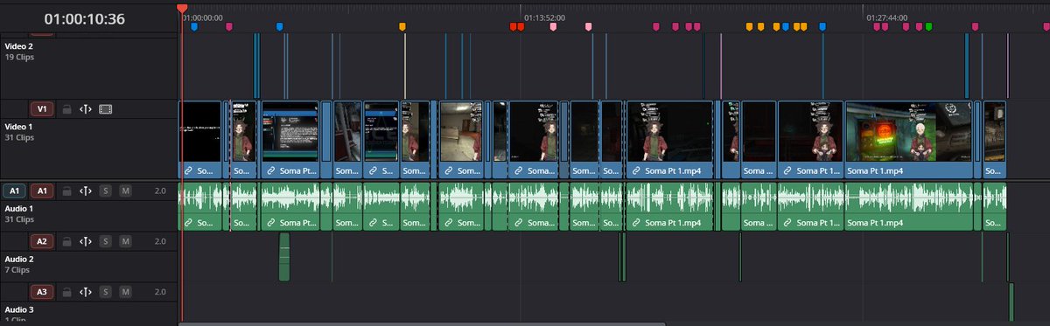Select video clip showing blue computer terminal

pos(290,140)
